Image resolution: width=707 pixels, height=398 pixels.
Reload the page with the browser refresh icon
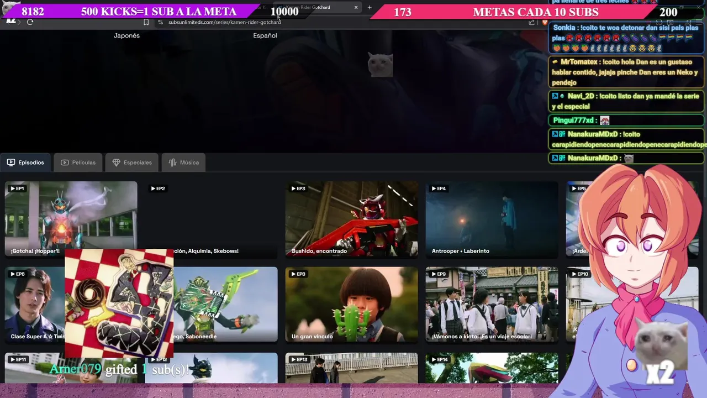pos(30,22)
